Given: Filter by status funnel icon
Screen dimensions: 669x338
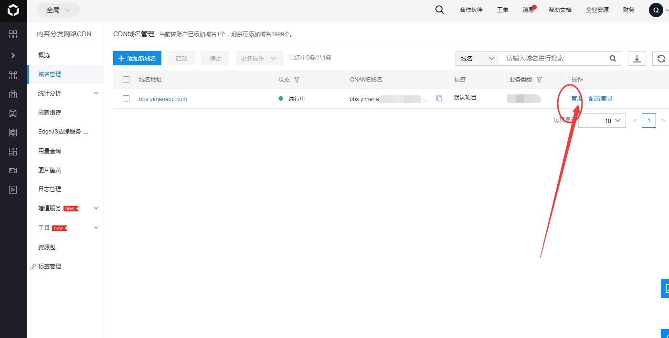Looking at the screenshot, I should click(297, 80).
